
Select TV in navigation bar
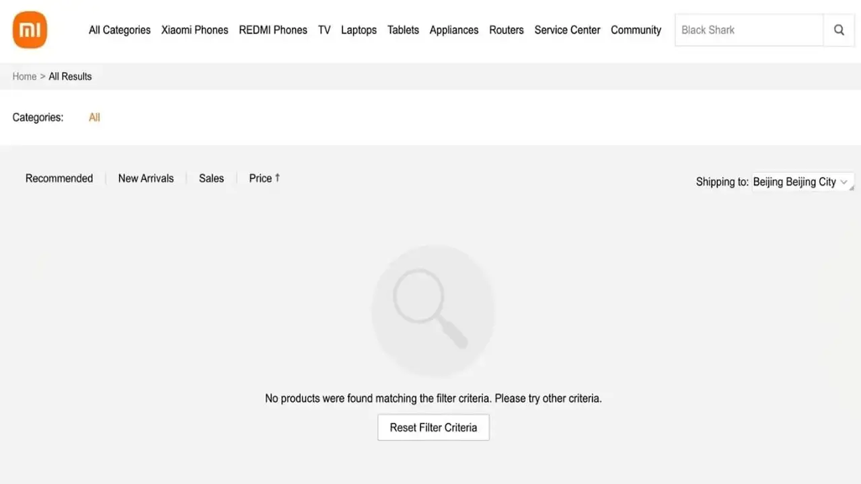pos(324,30)
